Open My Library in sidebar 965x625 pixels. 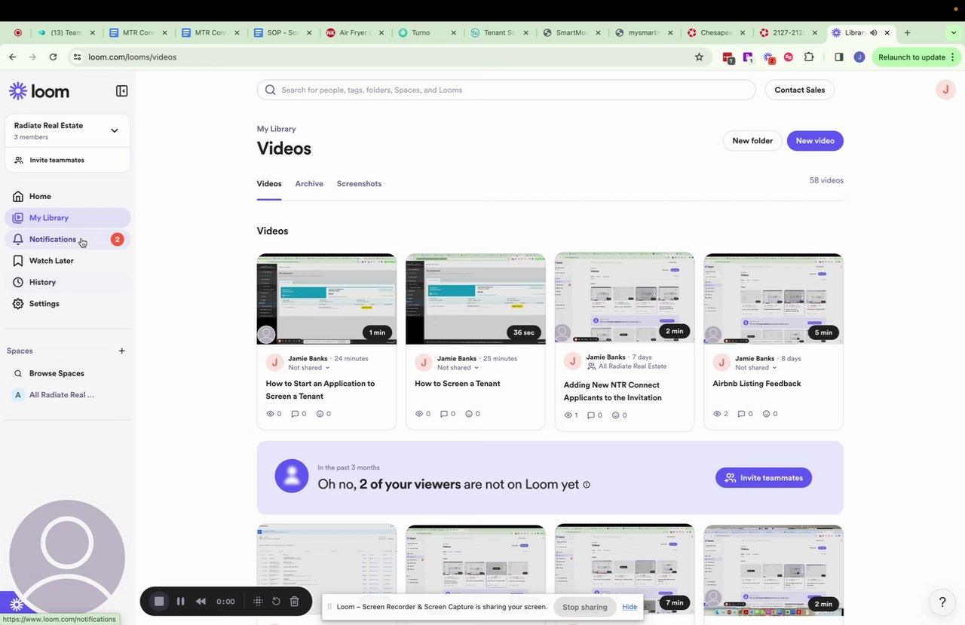coord(68,218)
